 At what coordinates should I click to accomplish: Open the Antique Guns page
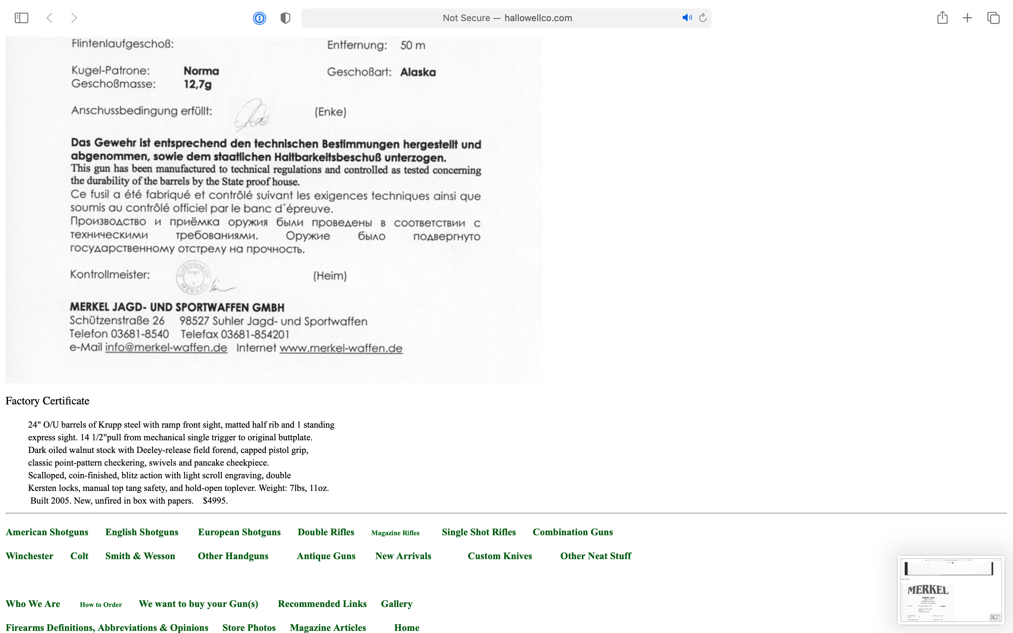tap(326, 556)
